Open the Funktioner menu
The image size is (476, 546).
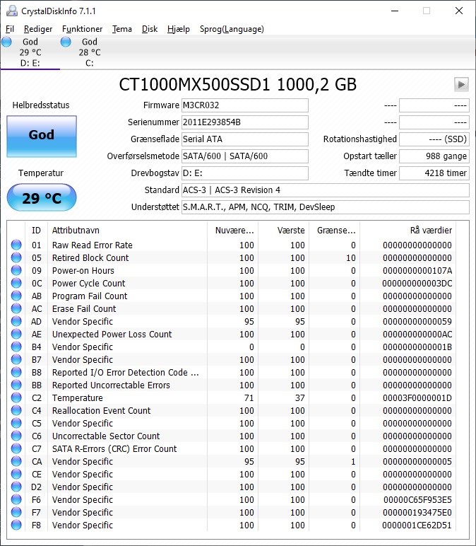pyautogui.click(x=82, y=29)
